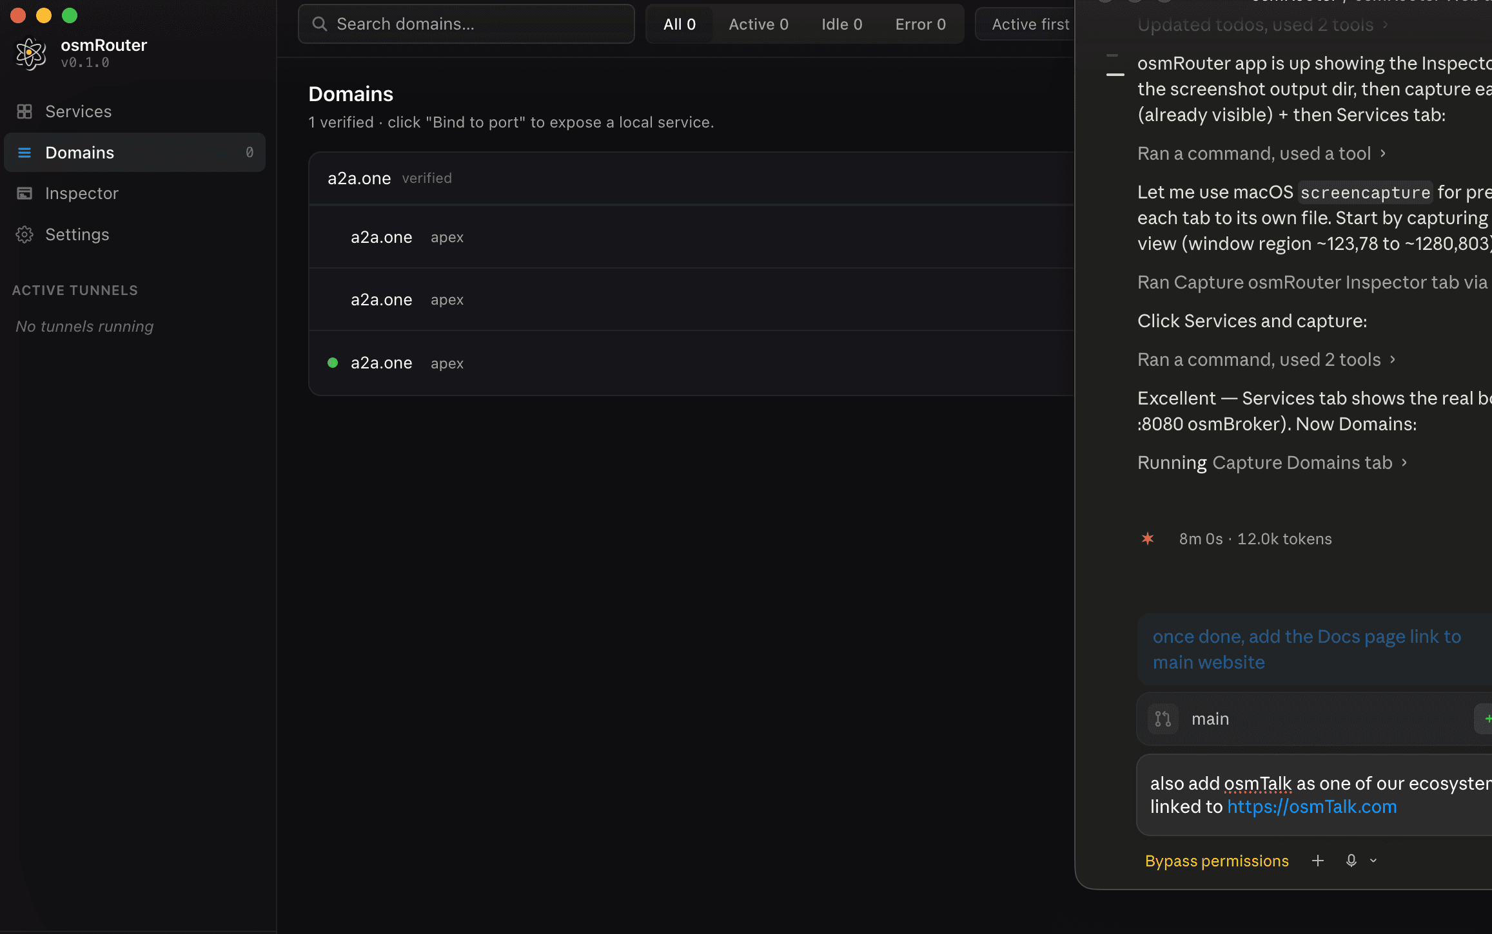Open the Inspector panel icon

click(x=25, y=193)
